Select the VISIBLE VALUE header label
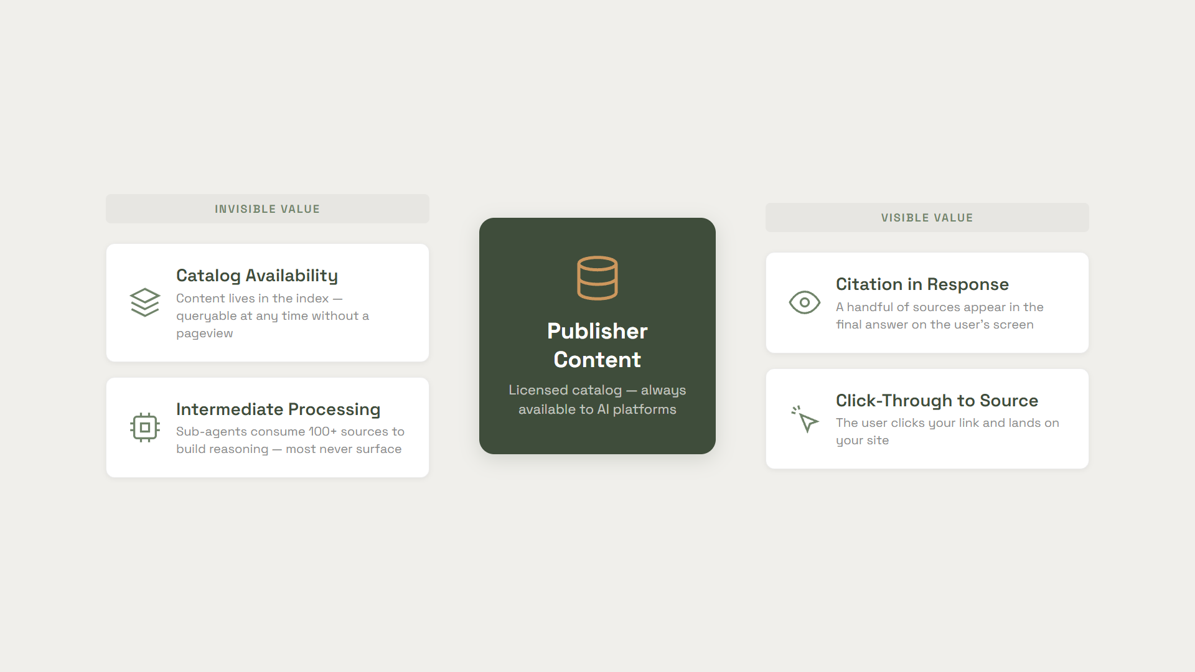This screenshot has height=672, width=1195. pos(927,218)
